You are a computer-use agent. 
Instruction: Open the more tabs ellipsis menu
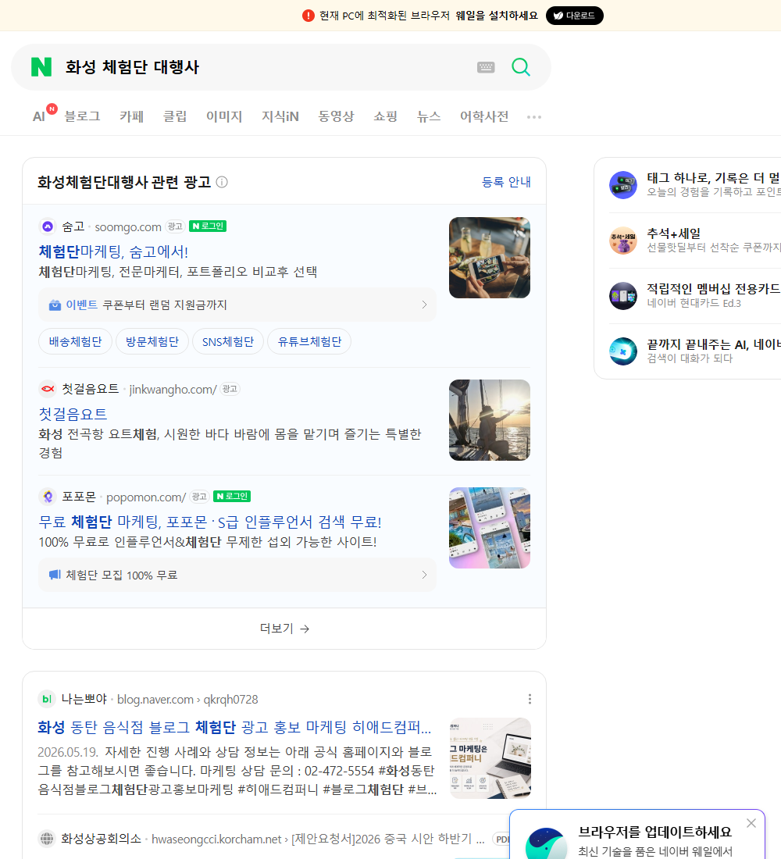click(534, 116)
